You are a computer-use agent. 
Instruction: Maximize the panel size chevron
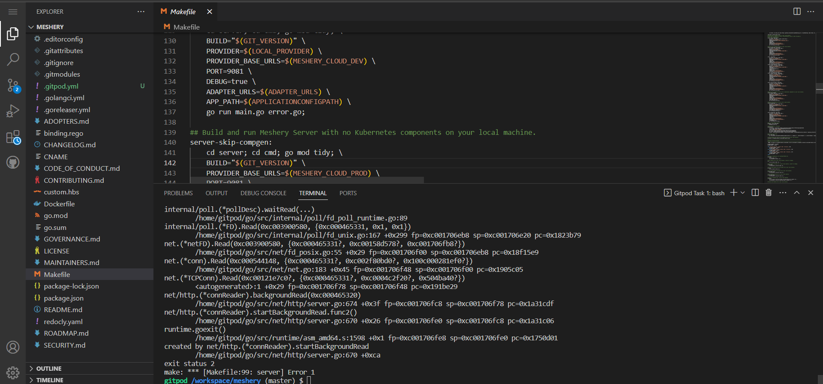pos(797,193)
